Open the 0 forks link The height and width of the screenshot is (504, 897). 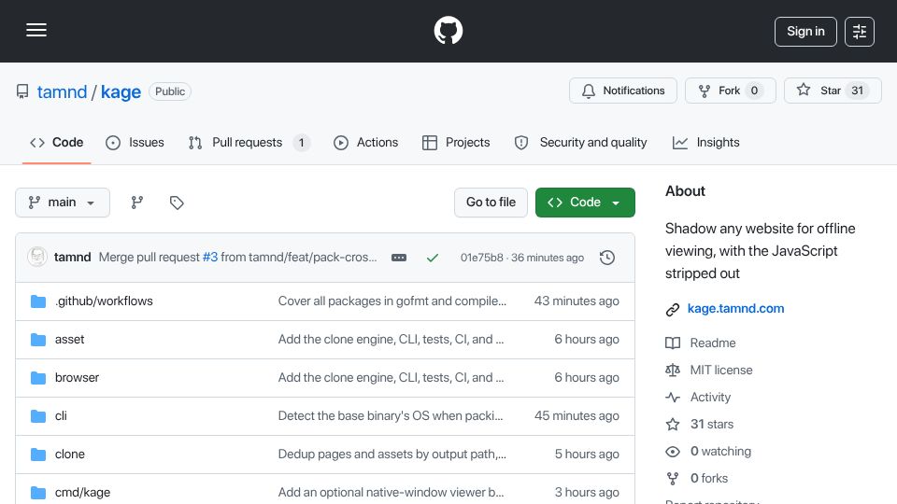point(709,478)
